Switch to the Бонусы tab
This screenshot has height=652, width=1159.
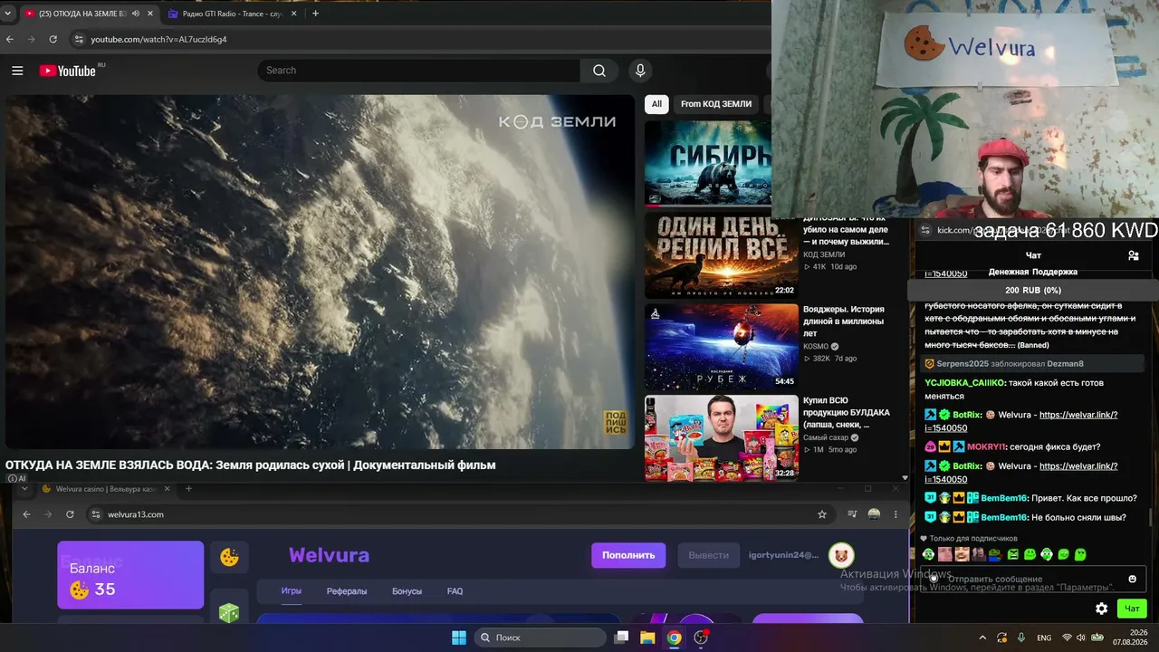[407, 591]
